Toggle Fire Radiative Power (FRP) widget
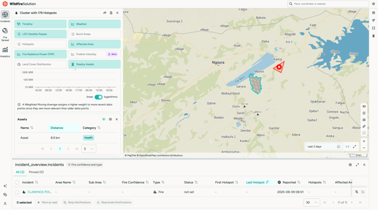The height and width of the screenshot is (210, 378). [x=41, y=55]
